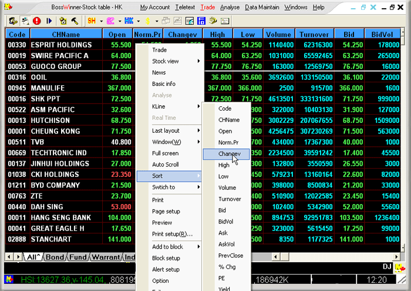Expand Swtich to submenu
The height and width of the screenshot is (291, 411).
(x=198, y=187)
